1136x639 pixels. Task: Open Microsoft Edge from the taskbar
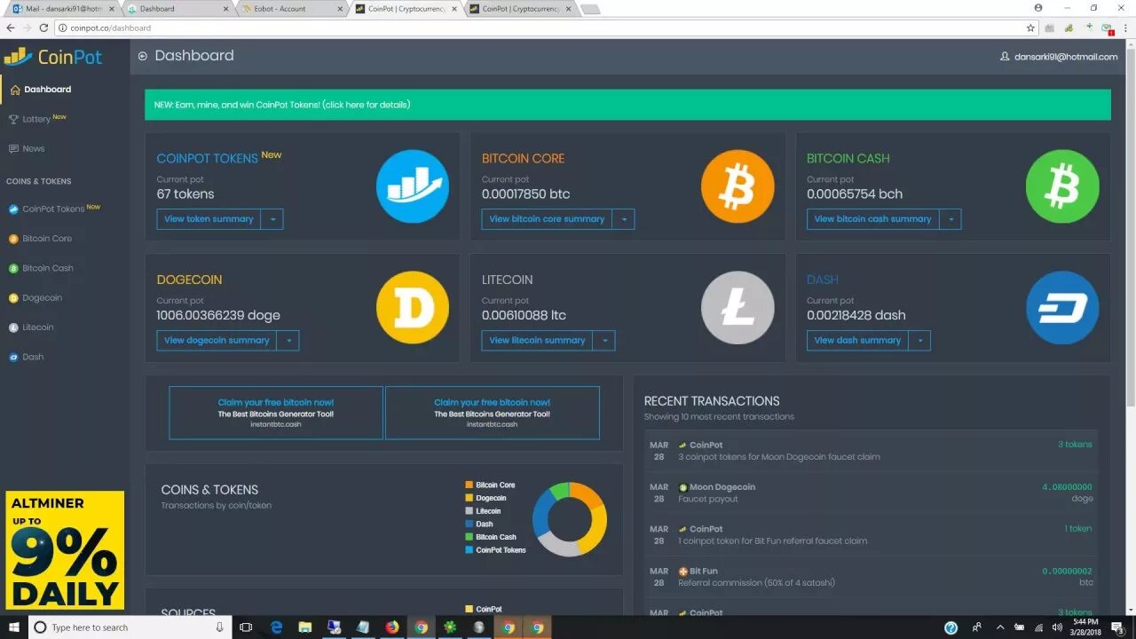pos(276,627)
